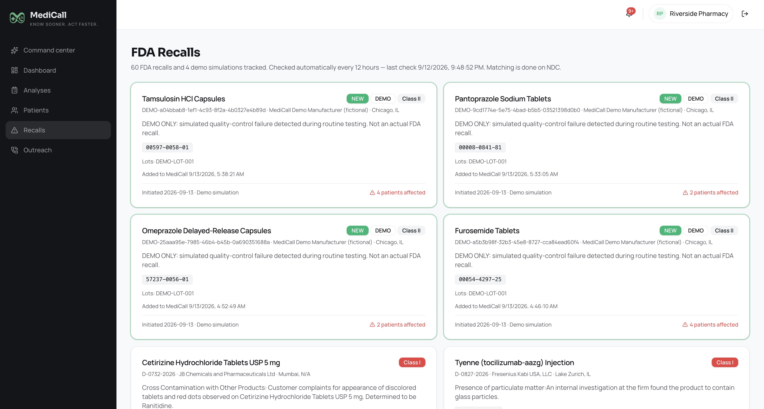Click the Dashboard grid icon
The image size is (764, 409).
click(14, 70)
